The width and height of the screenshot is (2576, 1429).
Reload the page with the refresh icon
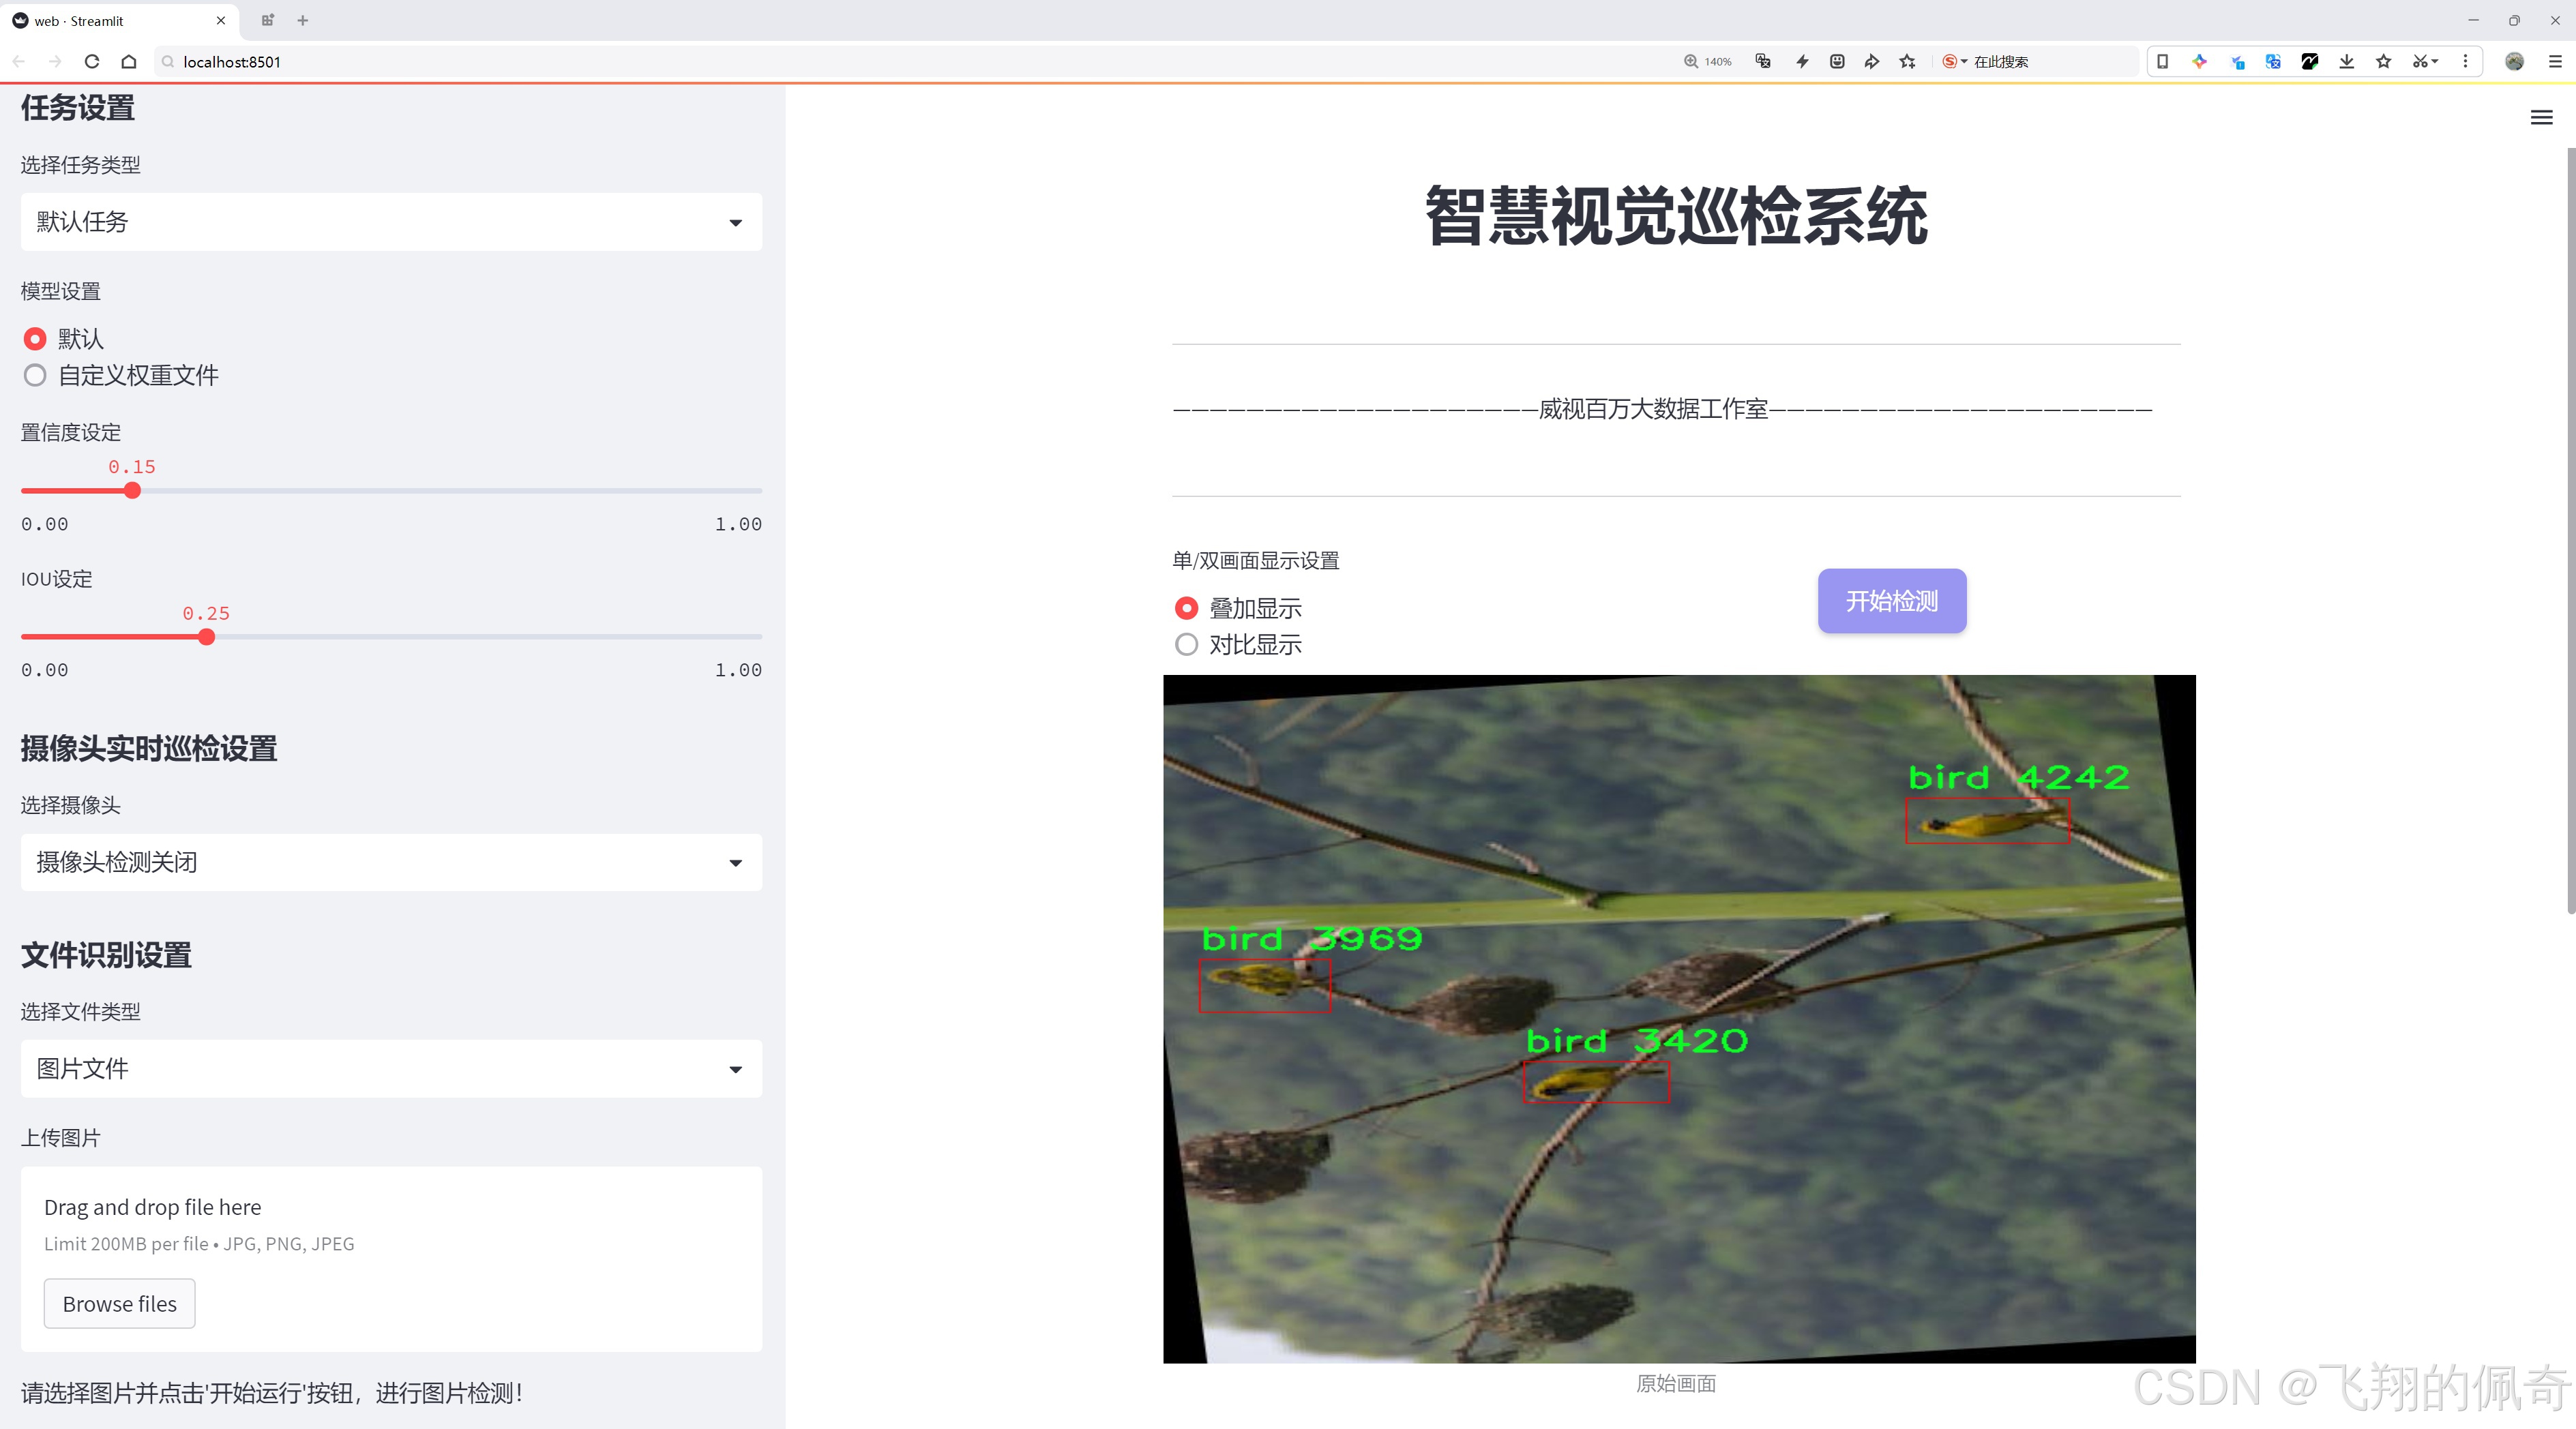pos(92,61)
